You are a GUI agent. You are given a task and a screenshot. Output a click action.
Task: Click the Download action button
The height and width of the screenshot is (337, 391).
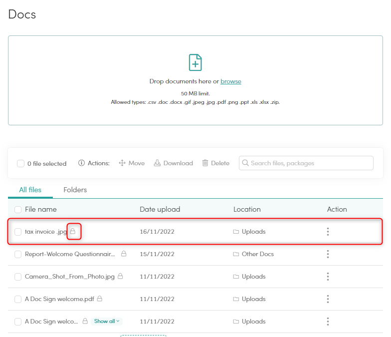[x=174, y=163]
